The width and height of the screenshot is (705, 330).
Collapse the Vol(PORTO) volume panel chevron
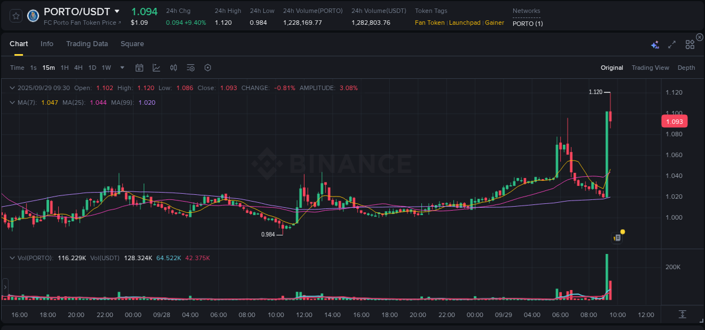coord(12,257)
